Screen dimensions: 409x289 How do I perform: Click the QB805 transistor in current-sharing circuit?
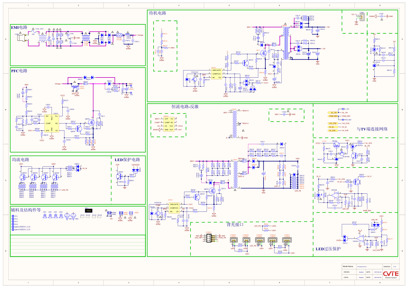[x=23, y=177]
